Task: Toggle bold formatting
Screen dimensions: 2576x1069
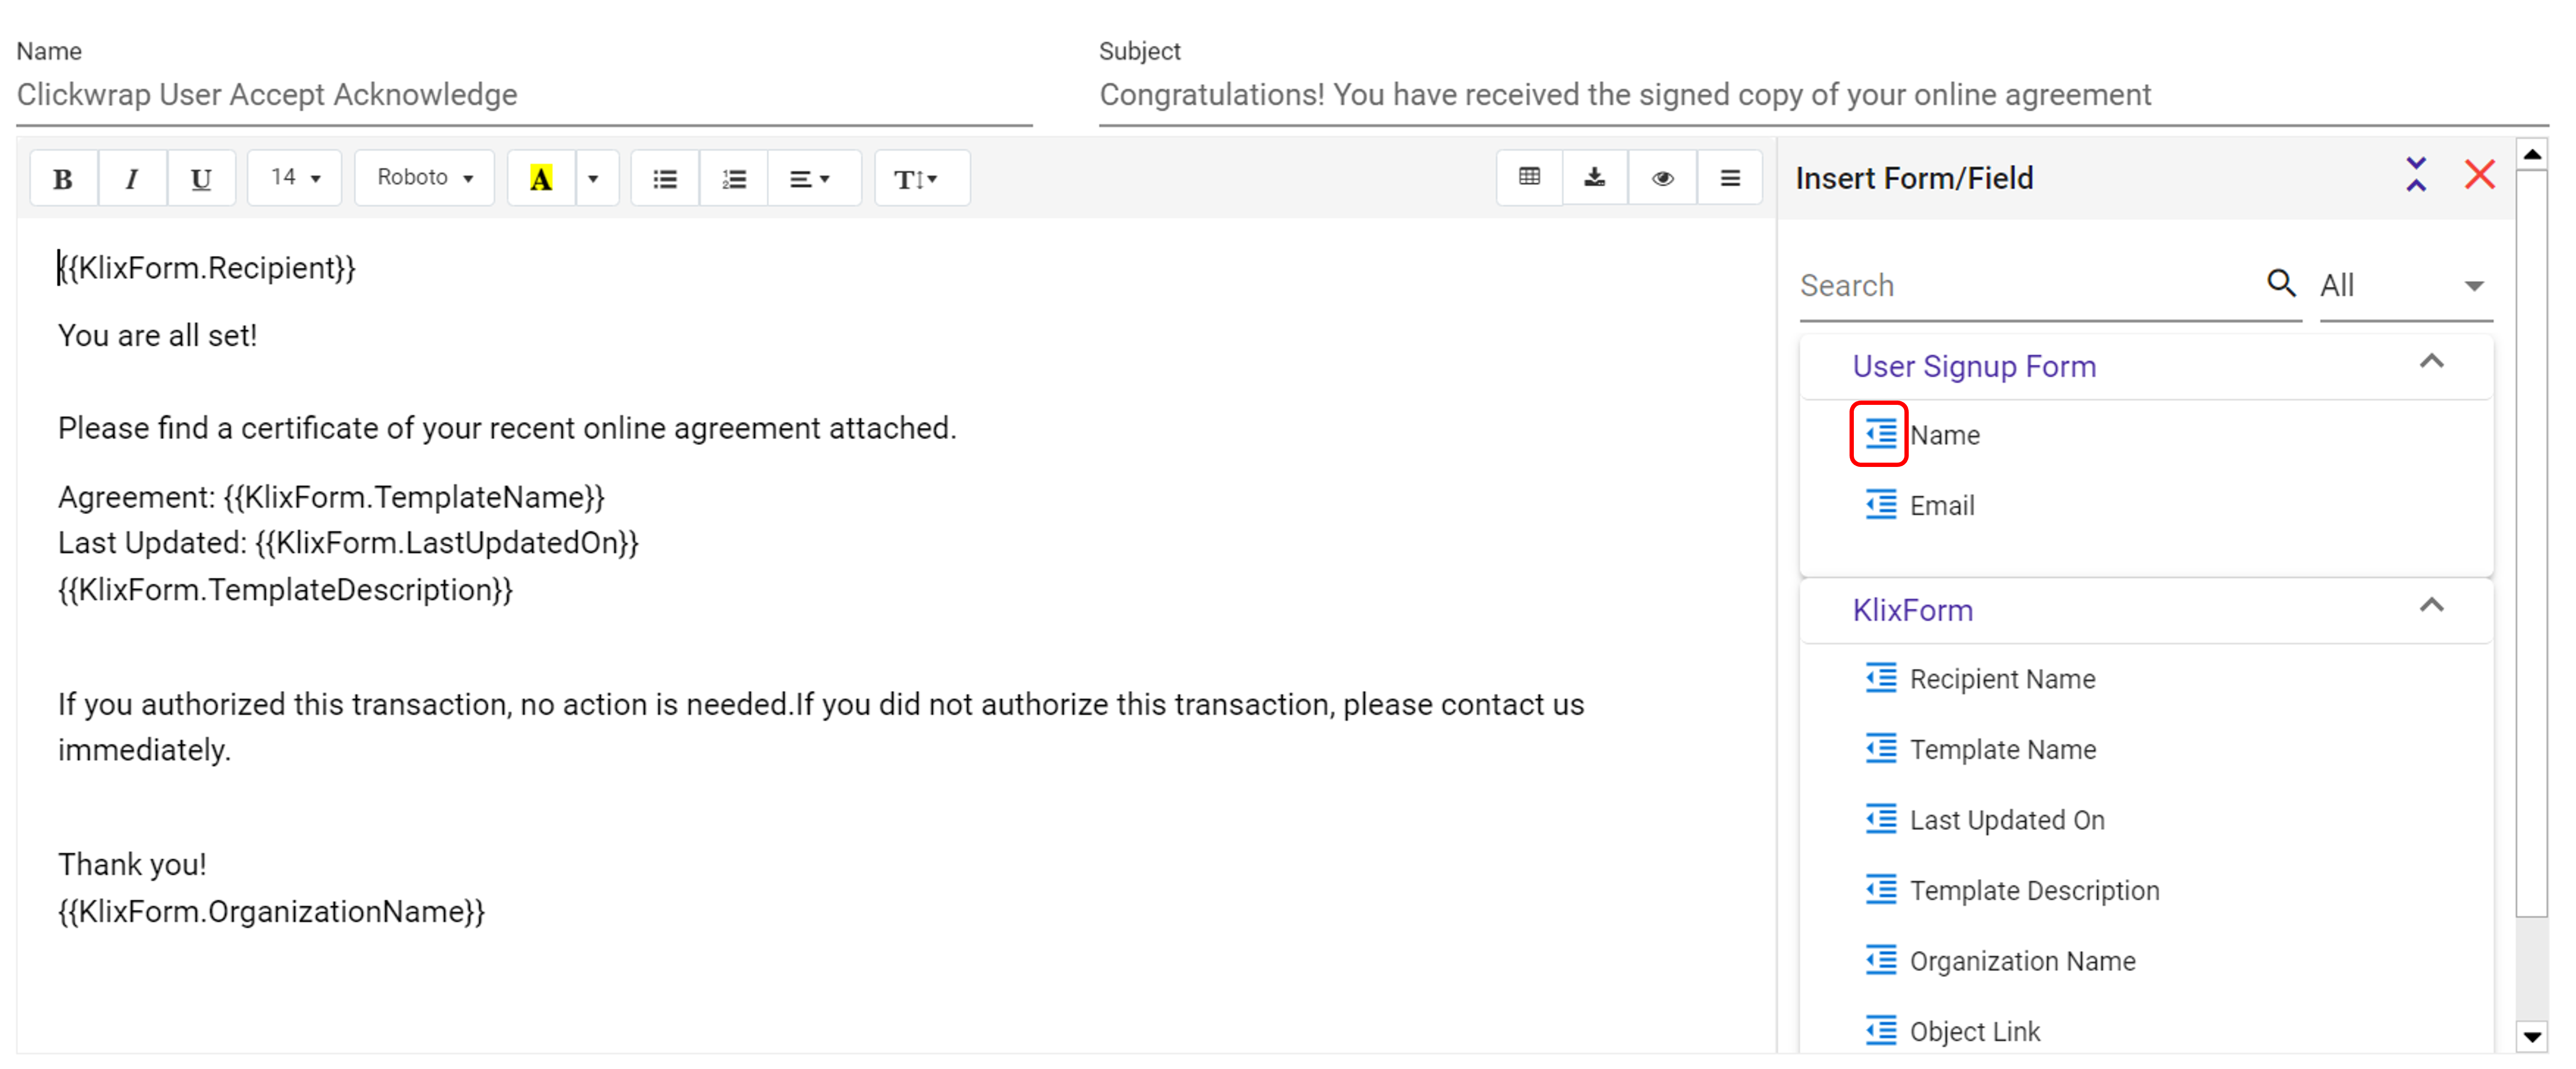Action: point(63,179)
